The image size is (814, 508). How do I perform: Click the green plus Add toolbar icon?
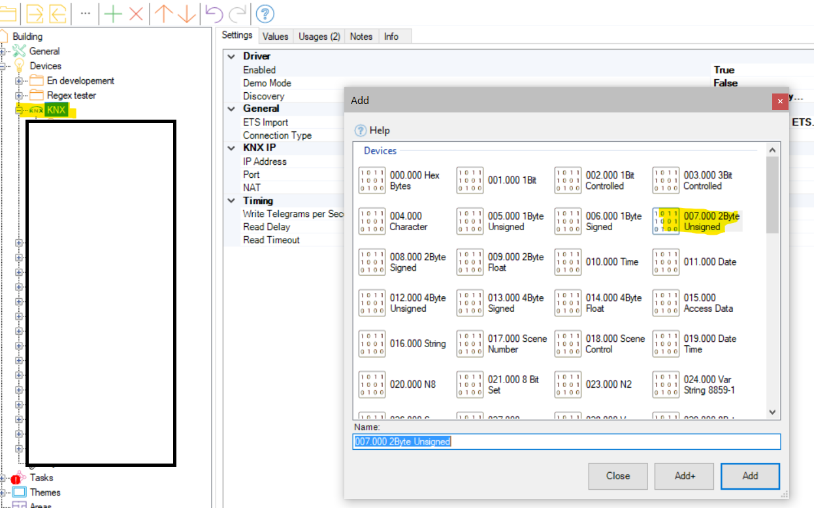[x=114, y=13]
